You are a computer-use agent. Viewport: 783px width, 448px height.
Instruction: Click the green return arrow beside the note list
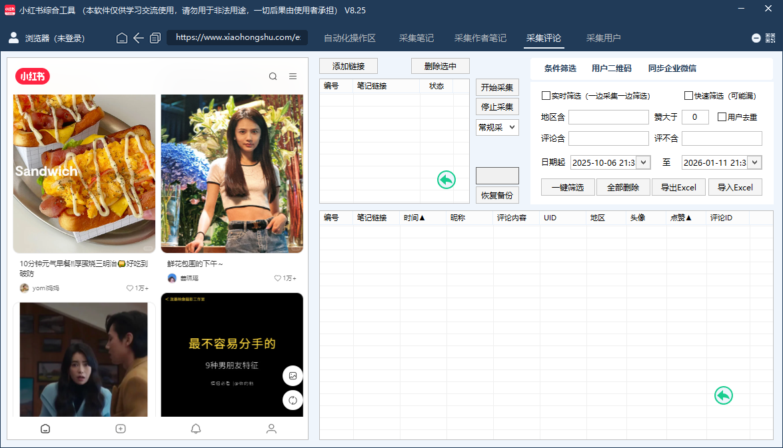pyautogui.click(x=446, y=180)
